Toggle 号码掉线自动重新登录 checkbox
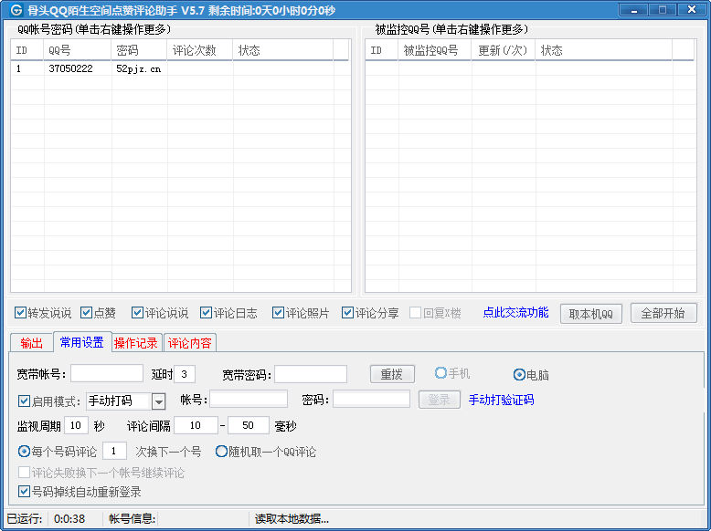Screen dimensions: 711x531 point(25,492)
